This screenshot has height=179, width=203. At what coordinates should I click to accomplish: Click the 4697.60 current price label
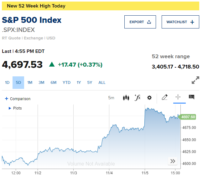[187, 117]
